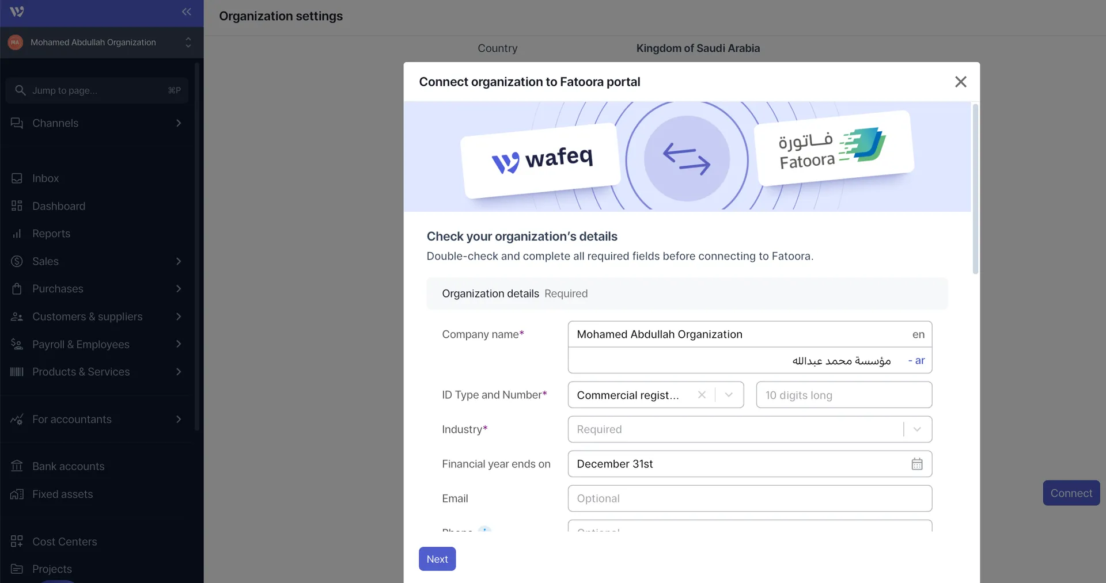Clear the Commercial registration selection
This screenshot has height=583, width=1106.
[702, 395]
